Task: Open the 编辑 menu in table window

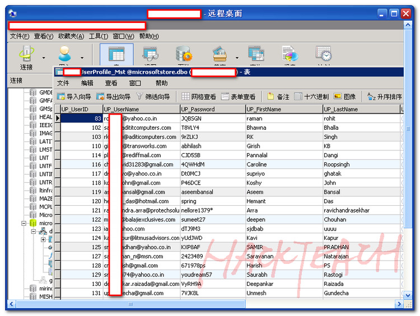Action: click(x=87, y=83)
